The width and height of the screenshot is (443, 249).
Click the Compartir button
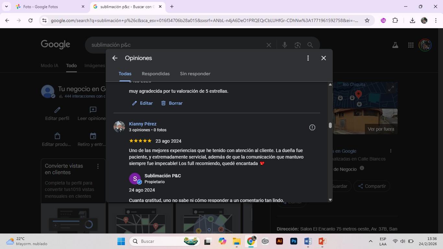point(372,186)
